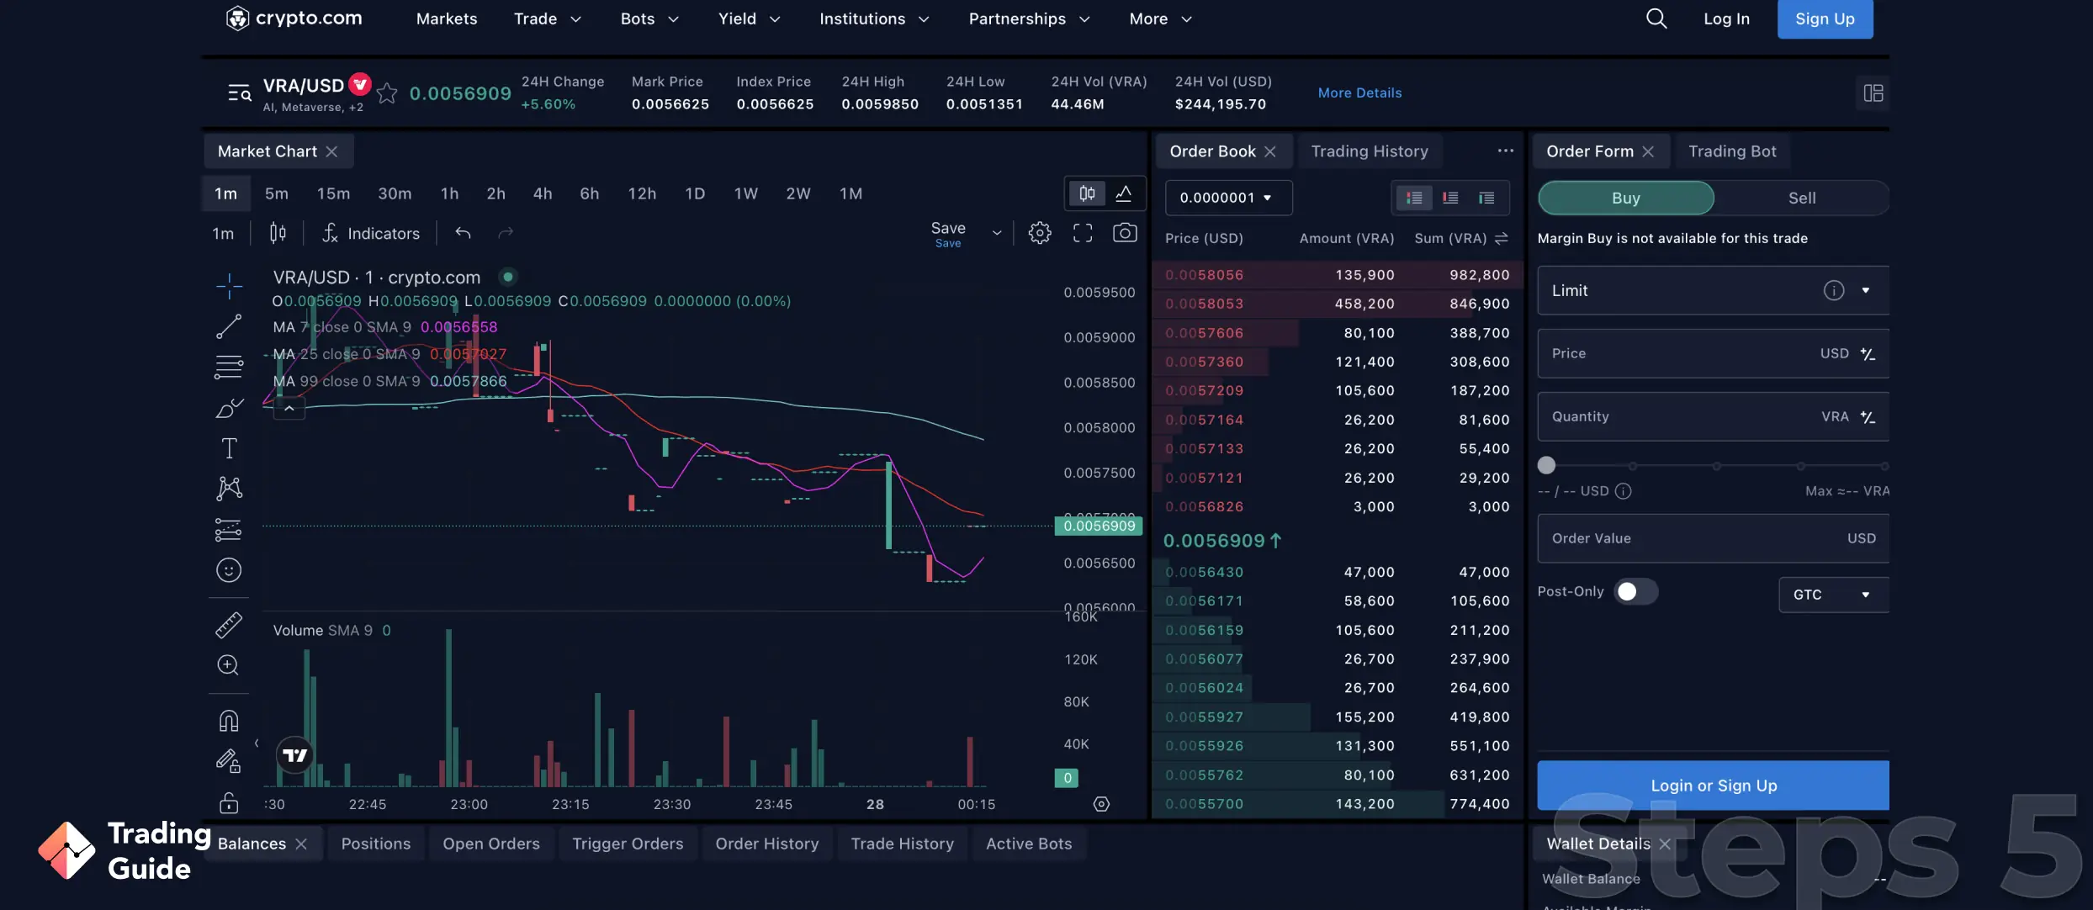Viewport: 2093px width, 910px height.
Task: Select the Fibonacci retracement lines tool
Action: pos(229,367)
